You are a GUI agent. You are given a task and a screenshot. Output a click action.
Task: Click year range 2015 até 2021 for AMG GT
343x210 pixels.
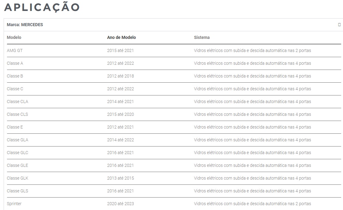120,50
